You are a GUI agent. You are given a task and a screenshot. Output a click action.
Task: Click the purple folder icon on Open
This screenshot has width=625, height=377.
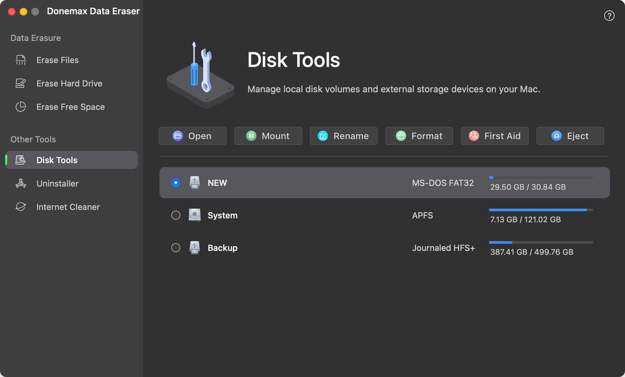click(x=177, y=136)
